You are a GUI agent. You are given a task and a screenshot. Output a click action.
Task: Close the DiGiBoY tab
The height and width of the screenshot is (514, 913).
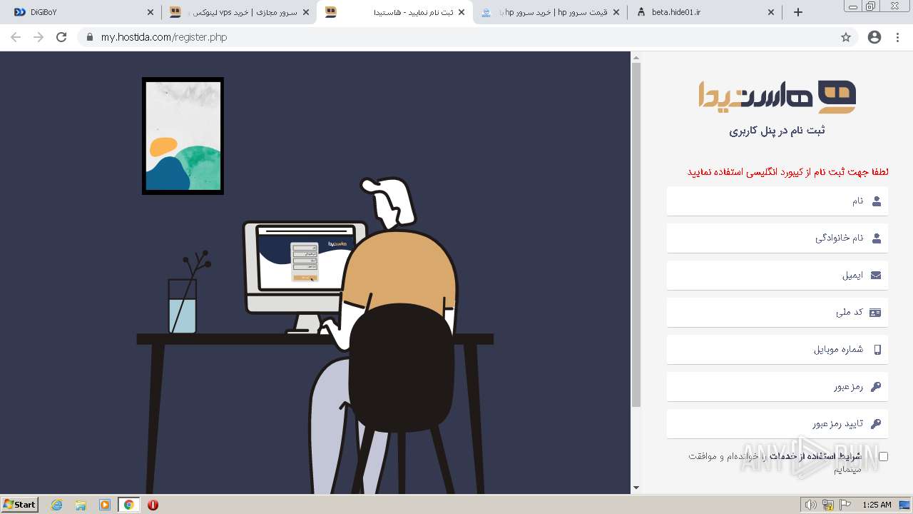[151, 12]
